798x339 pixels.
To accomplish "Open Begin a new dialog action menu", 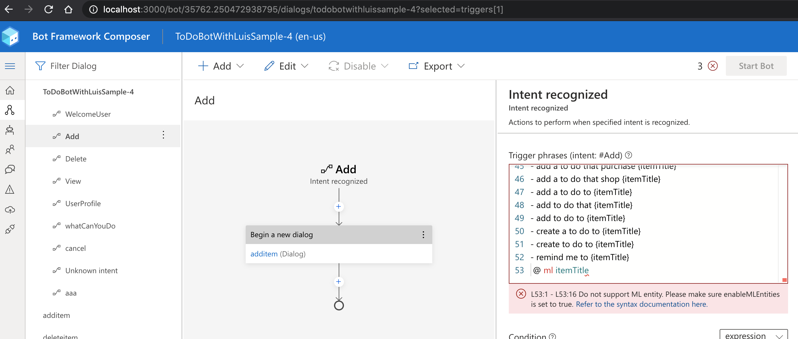I will coord(423,235).
